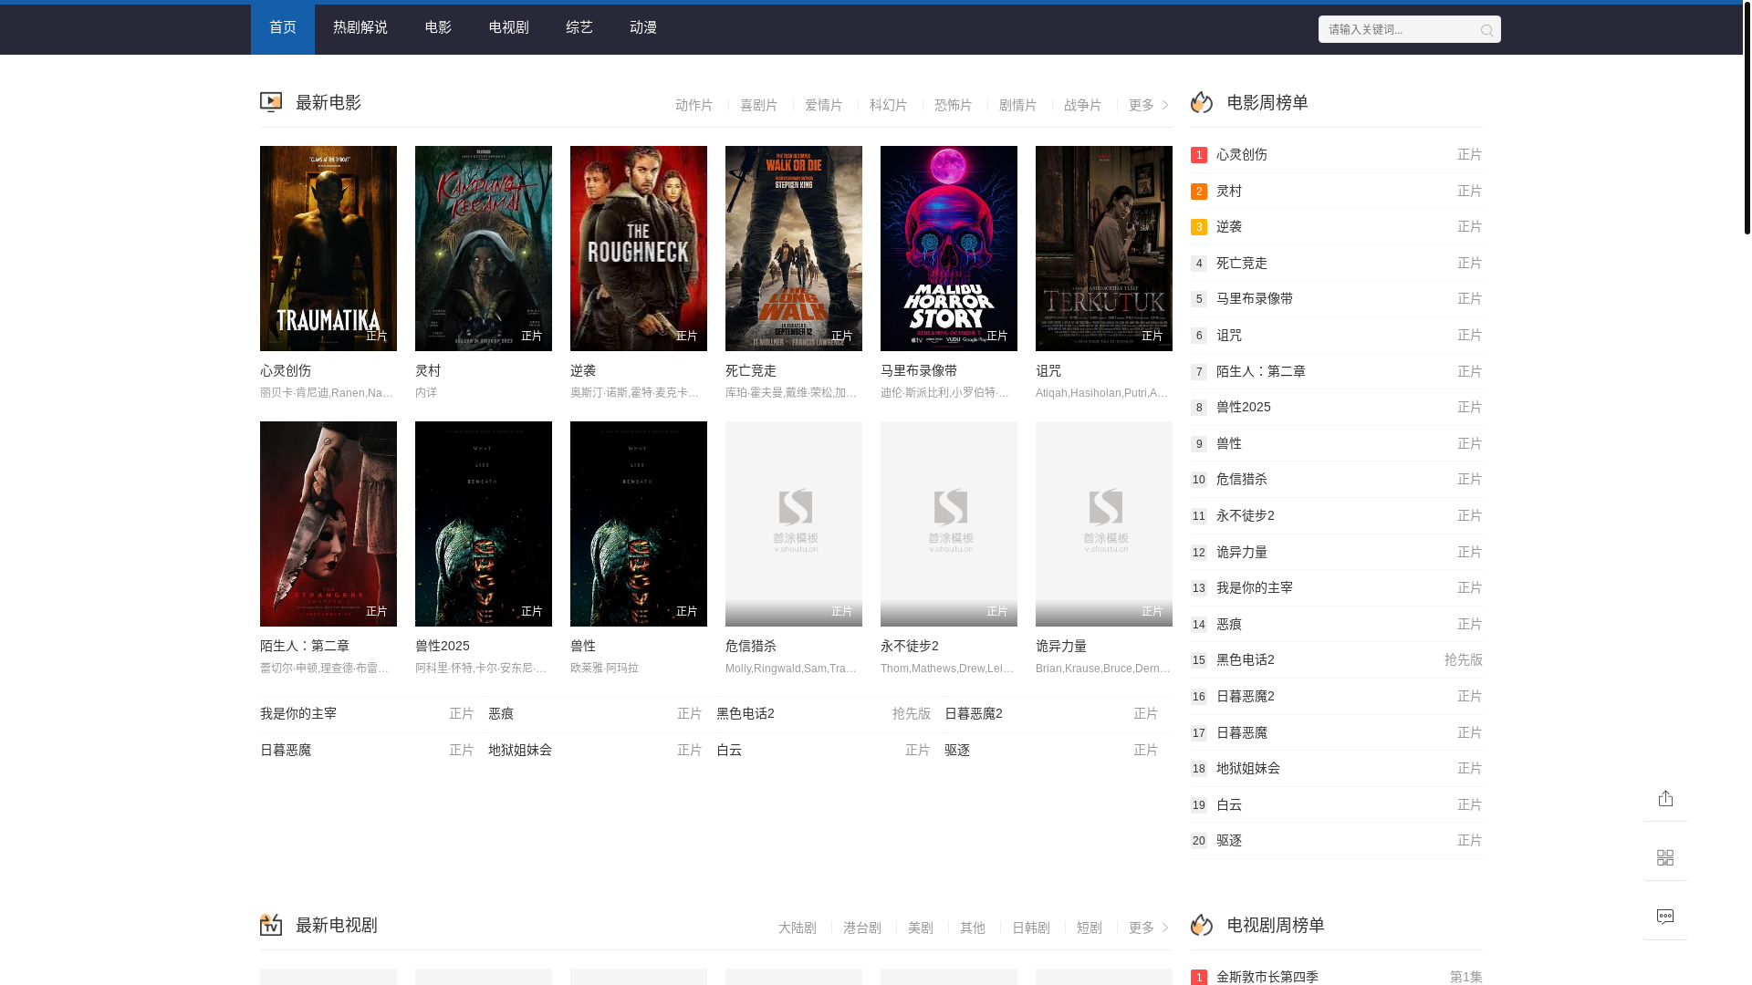Open the QR code grid icon
The height and width of the screenshot is (985, 1752).
(x=1665, y=857)
